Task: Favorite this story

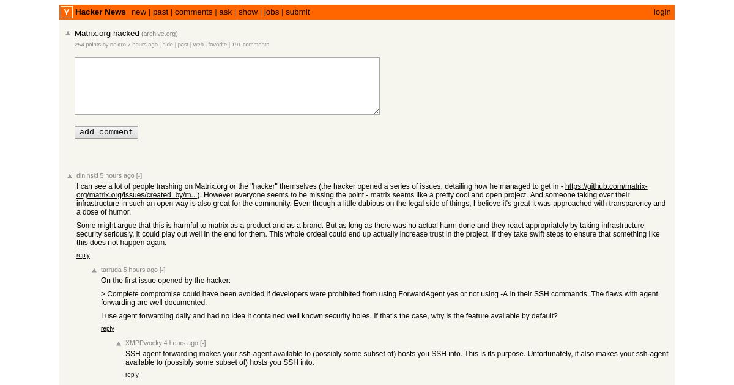Action: pyautogui.click(x=217, y=45)
